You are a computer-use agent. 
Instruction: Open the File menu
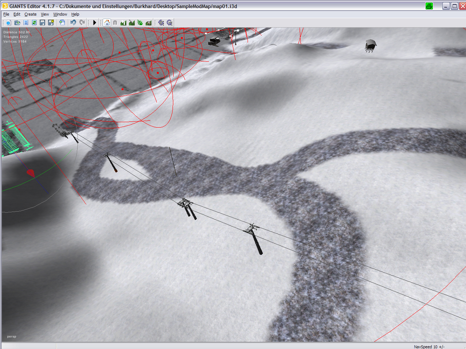coord(6,14)
